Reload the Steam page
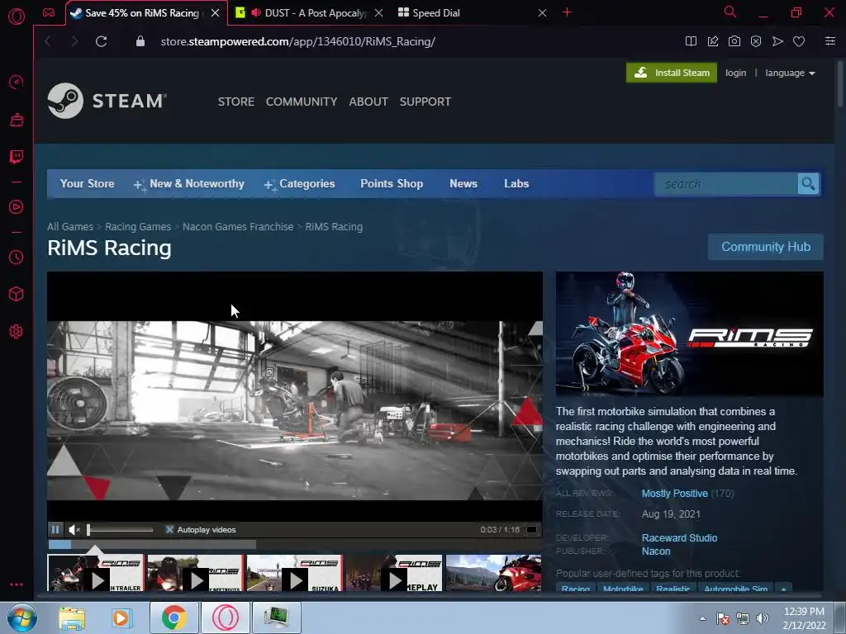This screenshot has width=846, height=634. coord(101,41)
